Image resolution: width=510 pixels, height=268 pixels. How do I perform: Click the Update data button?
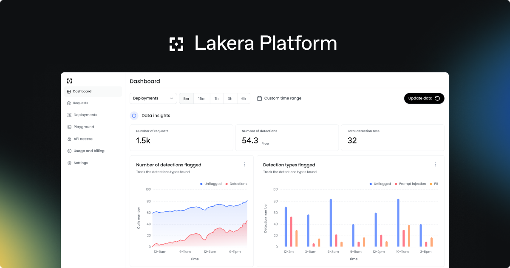click(424, 98)
